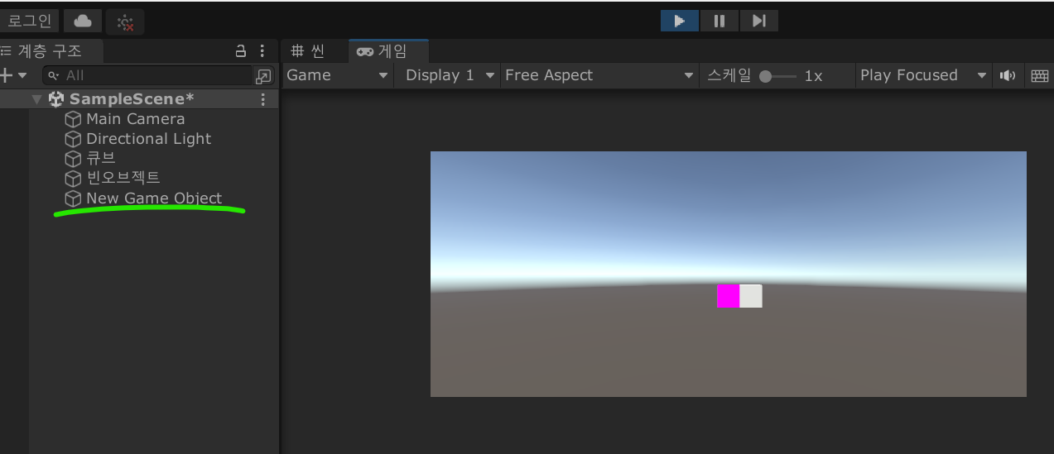Switch to the 씬 tab
The width and height of the screenshot is (1054, 454).
tap(309, 51)
